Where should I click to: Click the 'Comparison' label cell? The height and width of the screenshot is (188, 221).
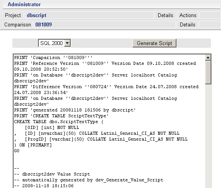[17, 24]
